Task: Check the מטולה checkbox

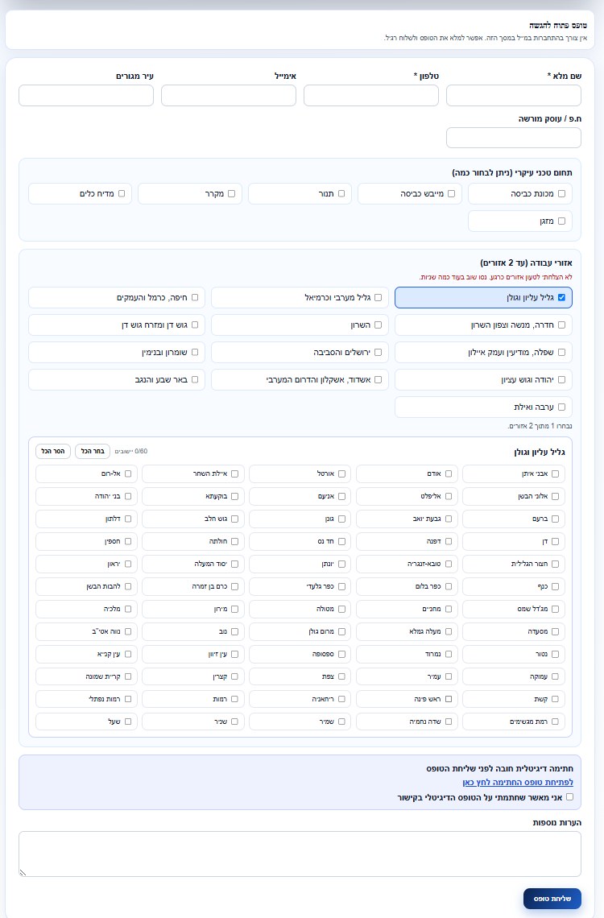Action: coord(341,610)
